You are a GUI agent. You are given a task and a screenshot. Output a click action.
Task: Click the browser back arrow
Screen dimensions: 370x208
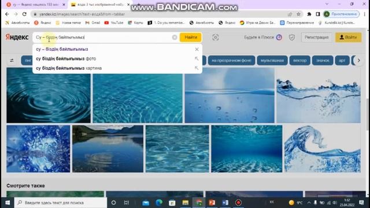[x=7, y=14]
